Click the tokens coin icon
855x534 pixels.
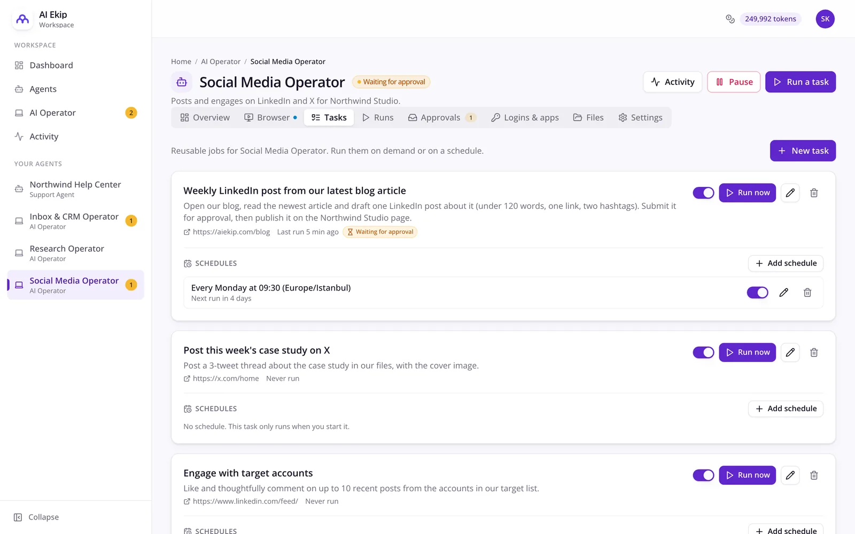(x=730, y=19)
